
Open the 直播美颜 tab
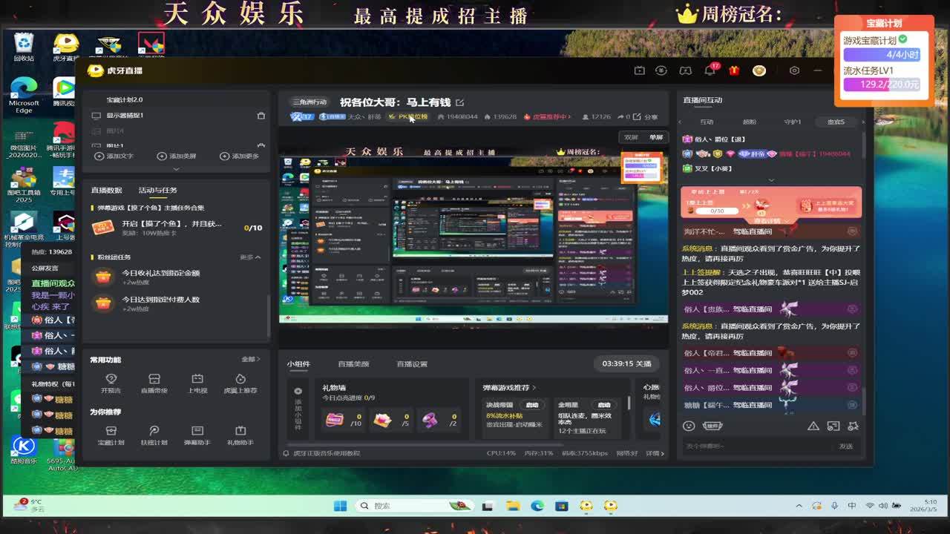tap(353, 364)
